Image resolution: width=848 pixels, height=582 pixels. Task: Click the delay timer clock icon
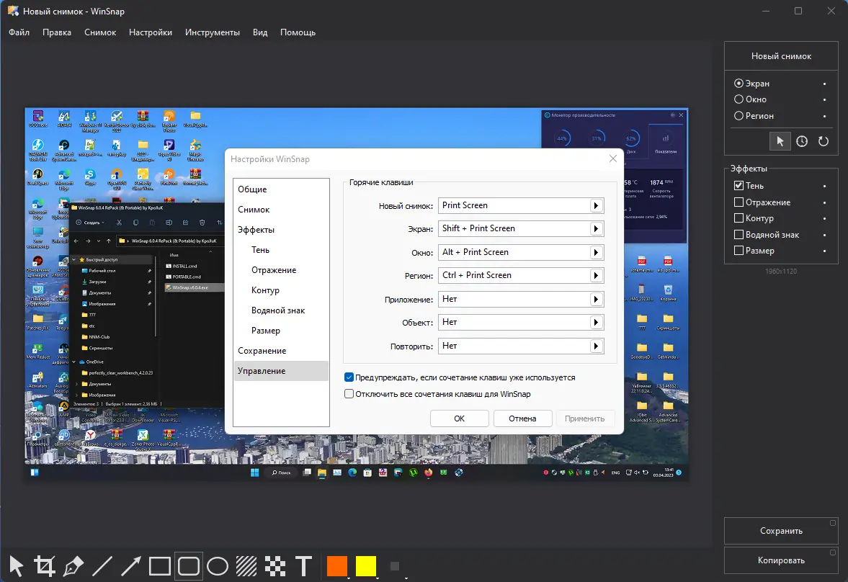coord(802,141)
